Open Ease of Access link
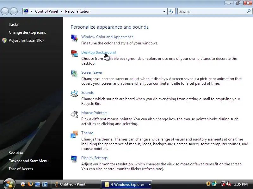Image resolution: width=253 pixels, height=189 pixels. (x=21, y=169)
